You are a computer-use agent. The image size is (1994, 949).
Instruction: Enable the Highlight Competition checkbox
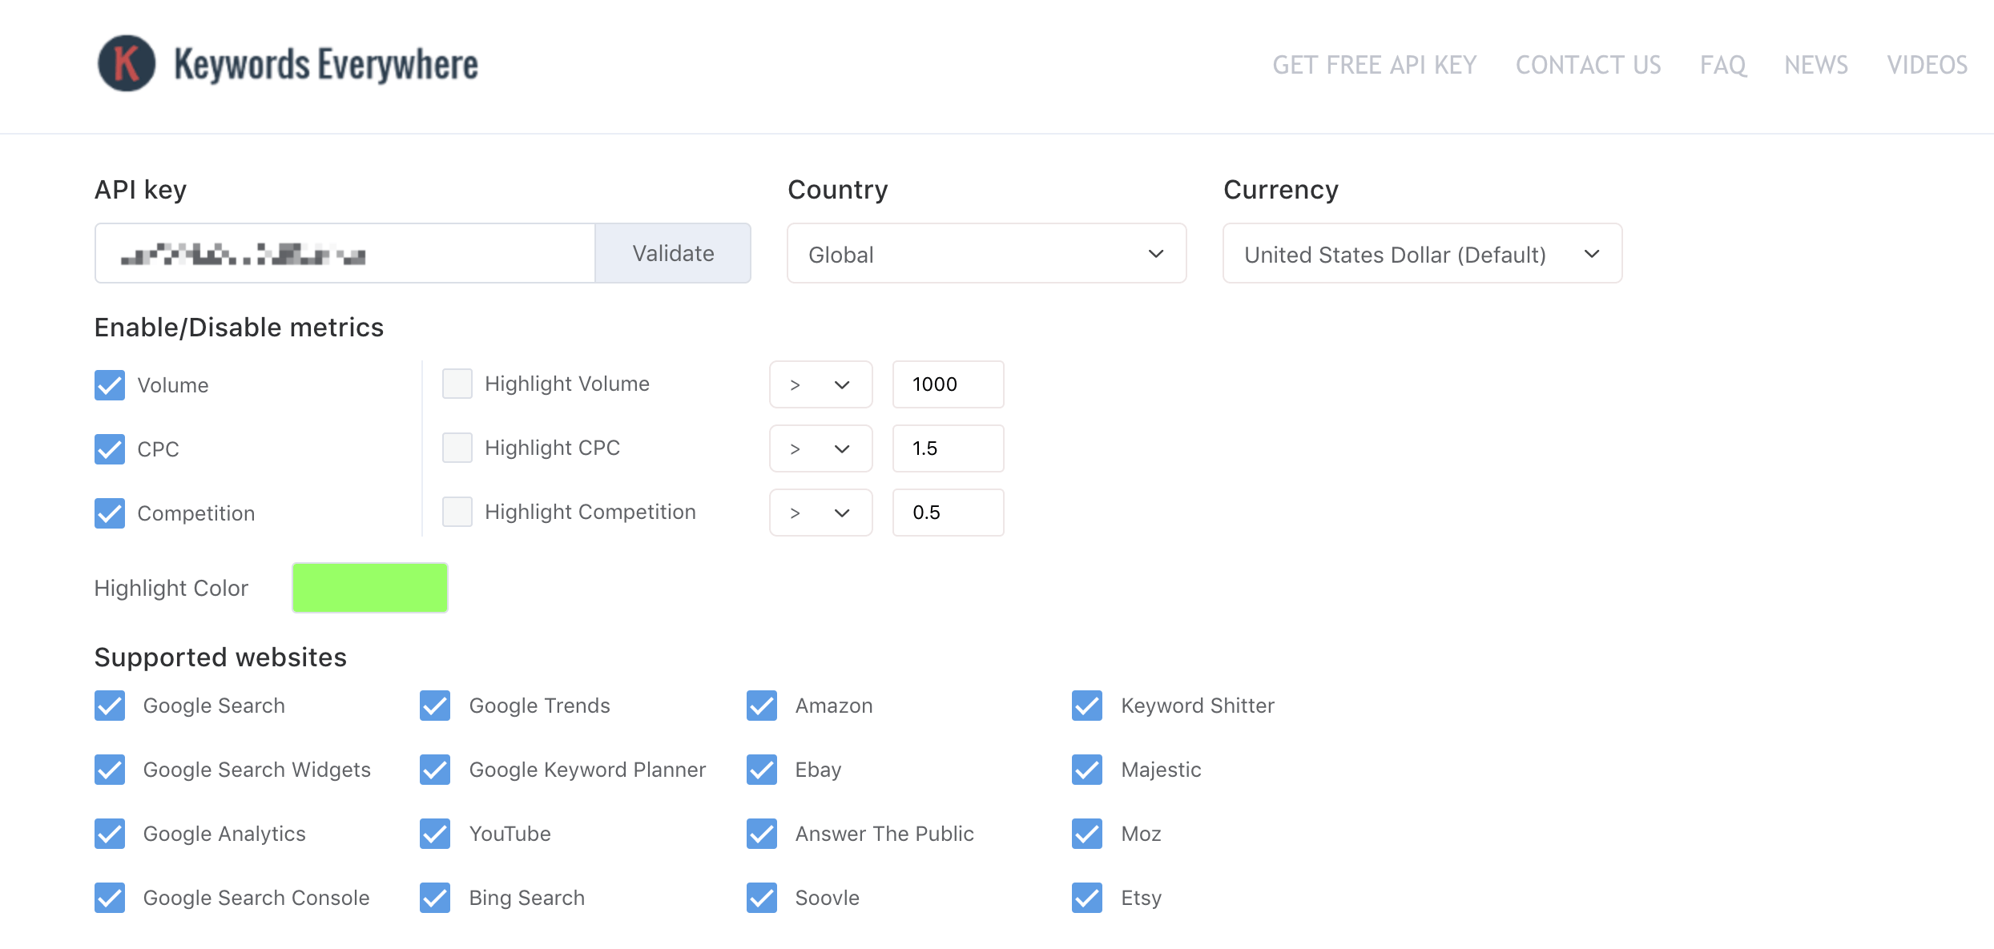coord(457,512)
